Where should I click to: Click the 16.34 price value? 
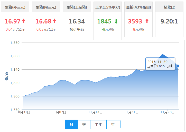tap(77, 21)
